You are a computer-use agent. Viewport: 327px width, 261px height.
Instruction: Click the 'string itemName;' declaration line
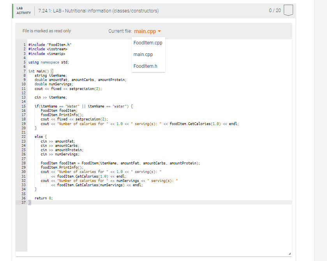[x=51, y=76]
